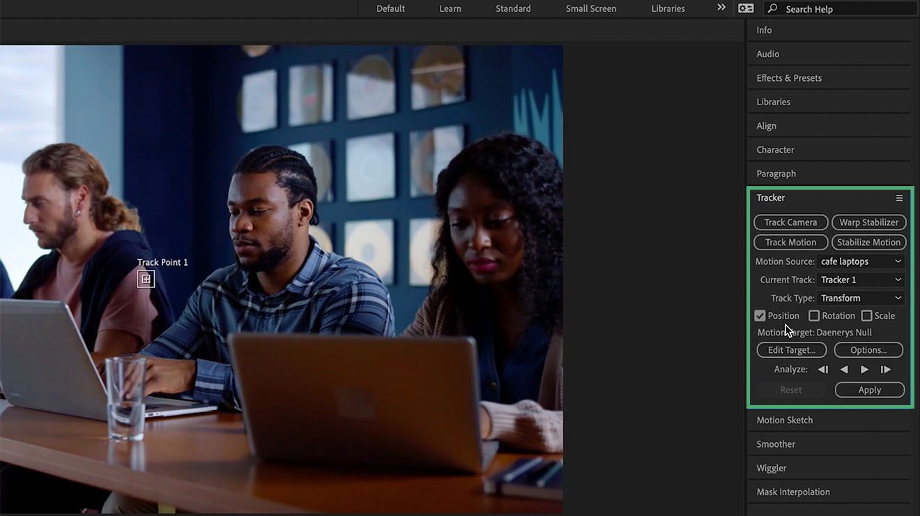Open the Current Track dropdown
This screenshot has width=920, height=516.
(861, 279)
